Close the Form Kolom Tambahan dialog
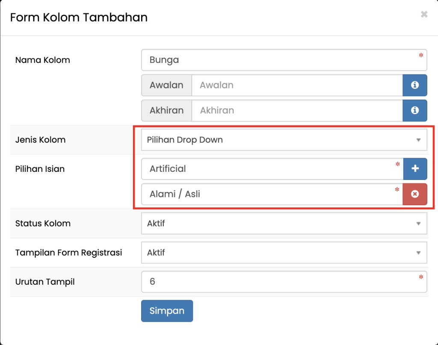Image resolution: width=438 pixels, height=345 pixels. pyautogui.click(x=424, y=15)
